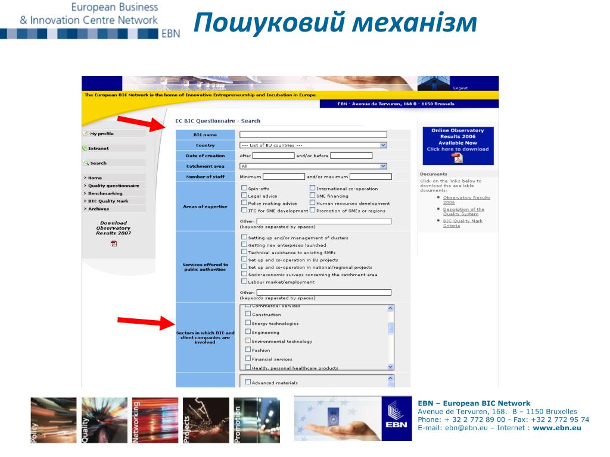Check Human resources development box
The height and width of the screenshot is (457, 610).
click(312, 202)
